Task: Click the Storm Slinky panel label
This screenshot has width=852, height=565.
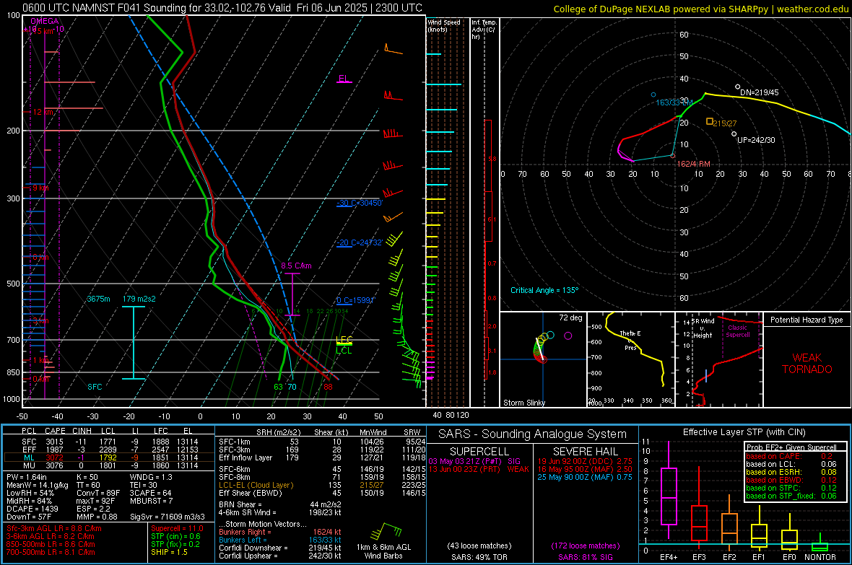Action: tap(524, 403)
